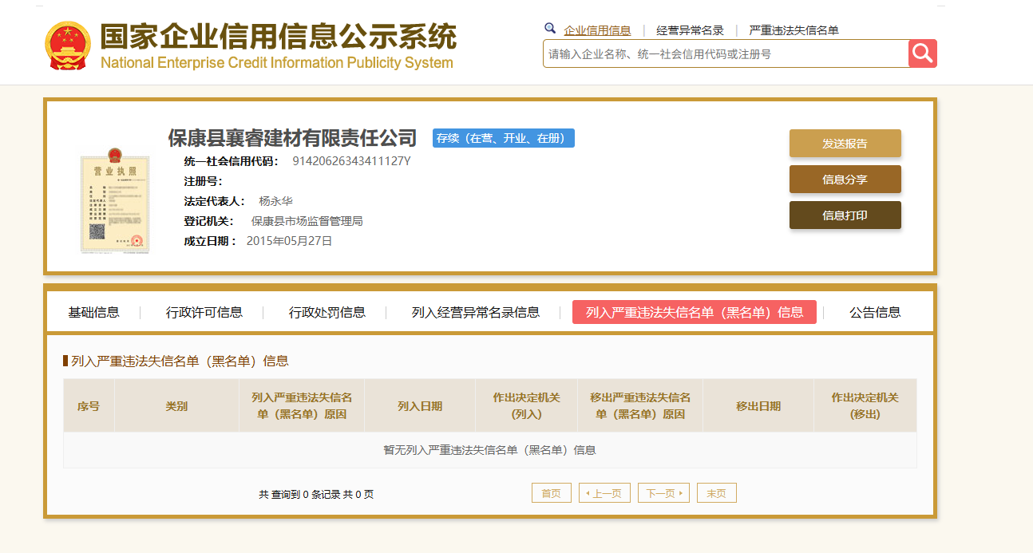The height and width of the screenshot is (553, 1033).
Task: Click the 类别 column header
Action: [176, 406]
